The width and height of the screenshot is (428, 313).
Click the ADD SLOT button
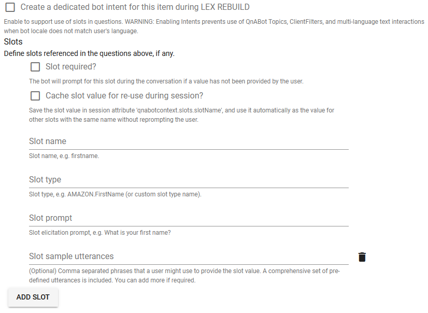(33, 297)
